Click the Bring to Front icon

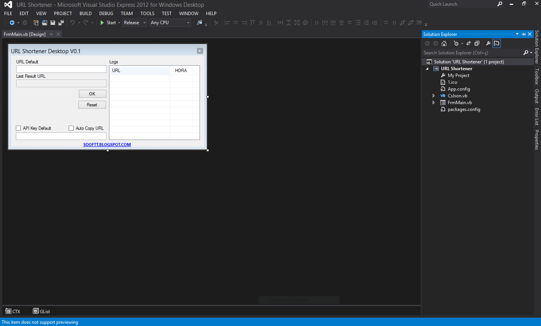tap(403, 23)
